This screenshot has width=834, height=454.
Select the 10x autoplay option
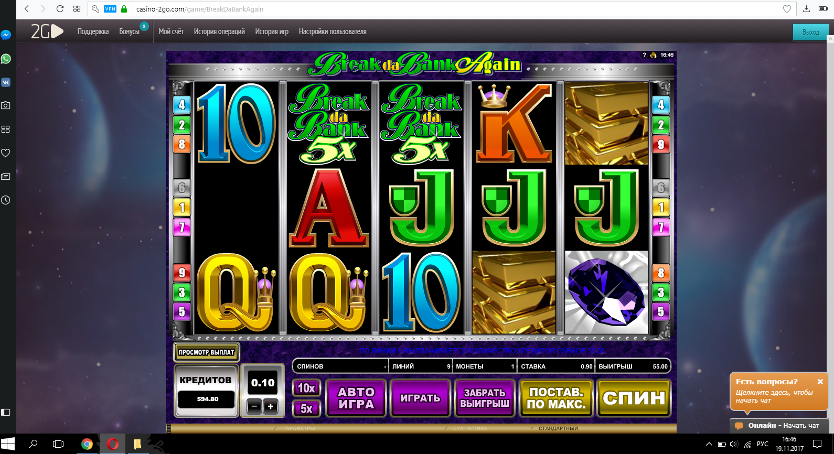tap(306, 388)
